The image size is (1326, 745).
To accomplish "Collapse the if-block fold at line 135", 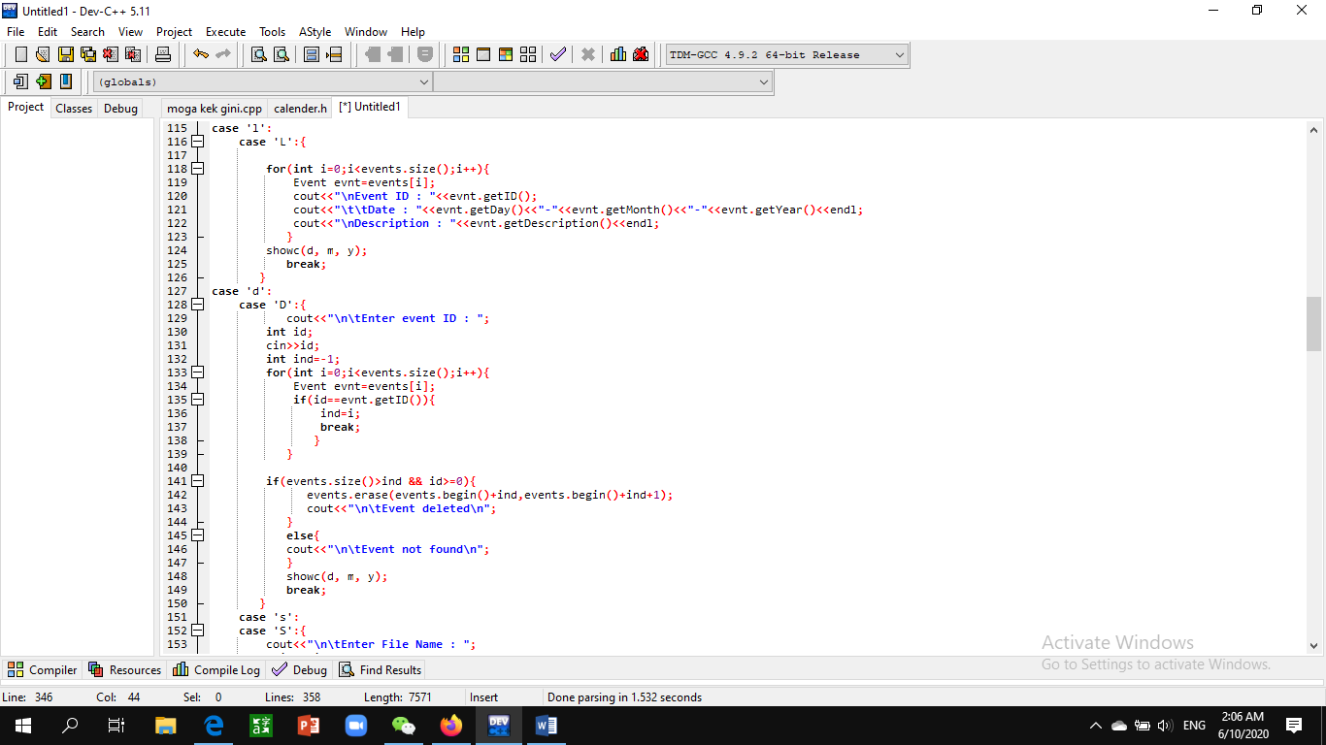I will [198, 400].
